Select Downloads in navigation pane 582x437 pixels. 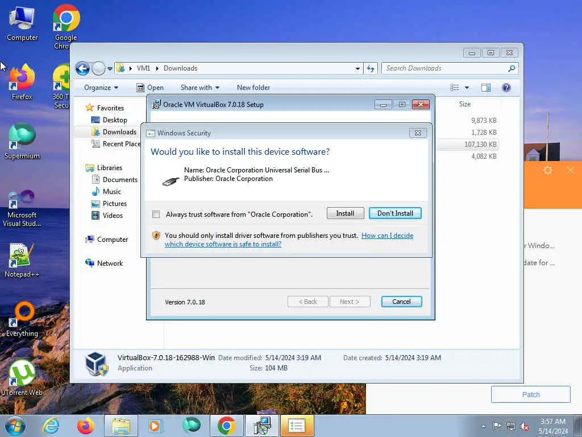119,132
